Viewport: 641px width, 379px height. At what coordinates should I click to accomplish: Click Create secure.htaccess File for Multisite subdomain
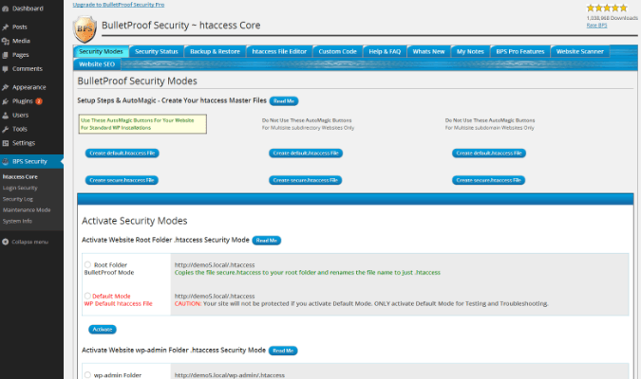tap(488, 180)
